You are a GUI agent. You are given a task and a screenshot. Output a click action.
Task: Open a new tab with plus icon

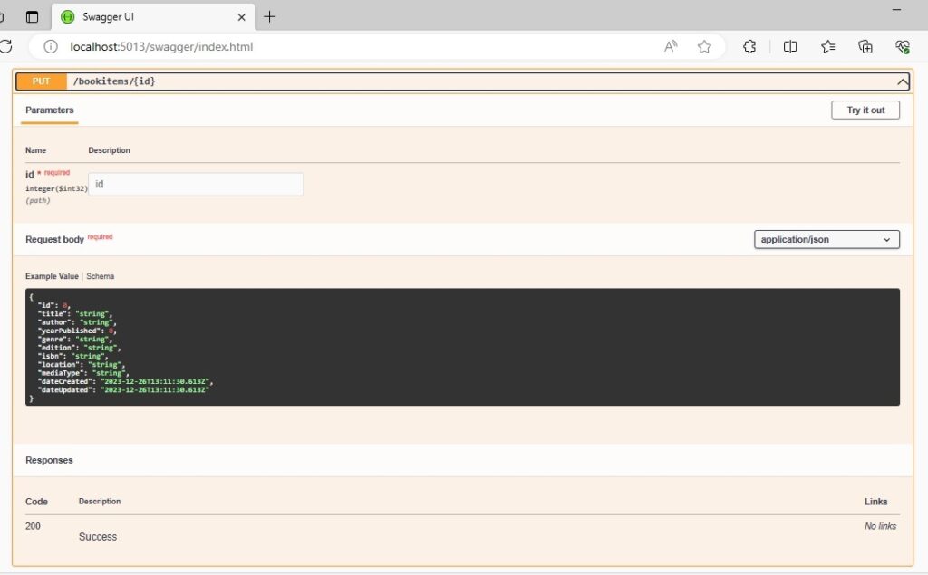[x=269, y=16]
